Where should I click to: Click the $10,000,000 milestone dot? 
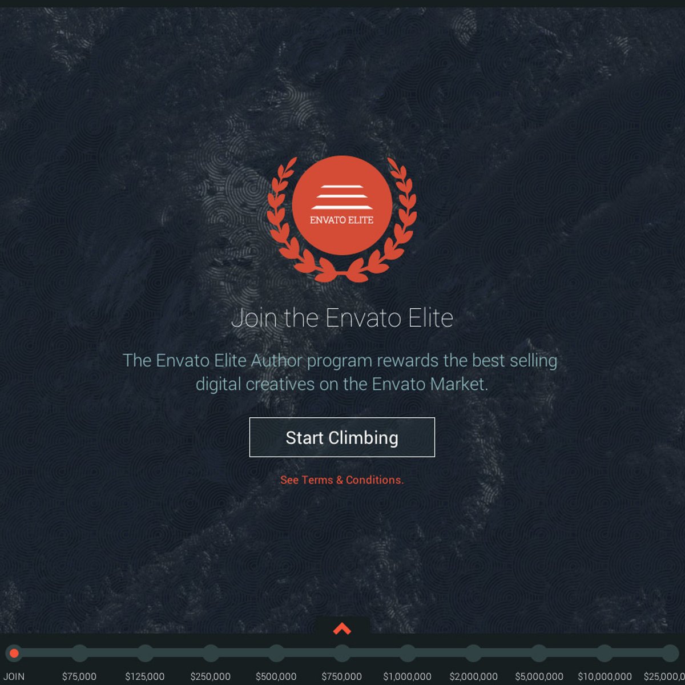(605, 653)
